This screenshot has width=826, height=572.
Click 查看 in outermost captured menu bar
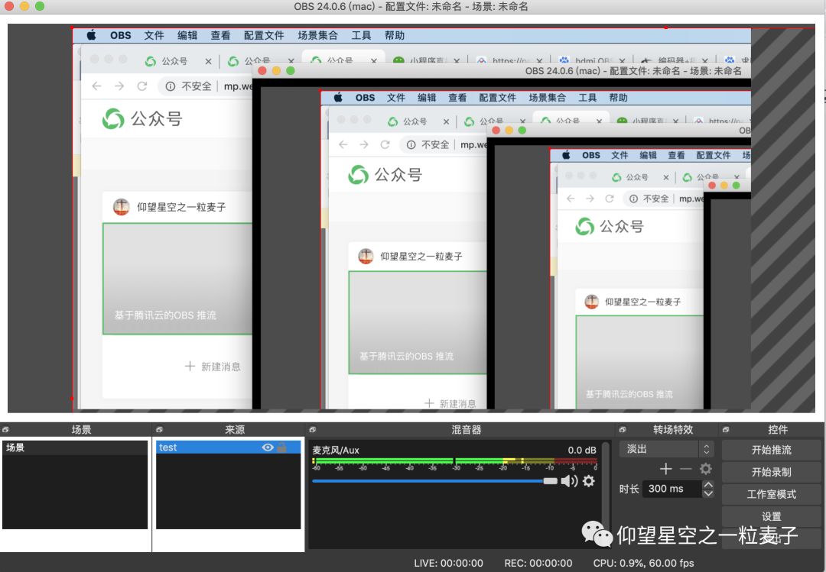(x=220, y=35)
